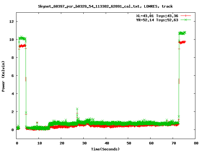Screen dimensions: 202x152
Task: Click y-axis tick label 12
Action: [x=11, y=22]
